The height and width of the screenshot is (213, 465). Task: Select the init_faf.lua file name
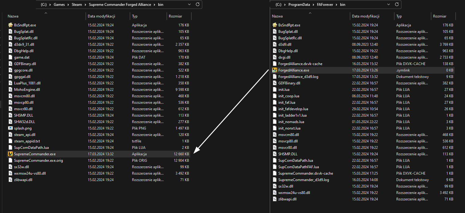287,103
